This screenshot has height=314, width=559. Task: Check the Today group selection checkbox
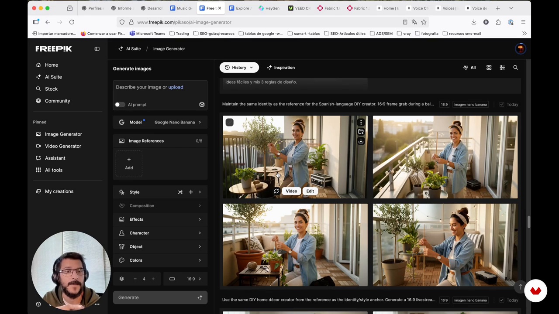click(x=501, y=105)
